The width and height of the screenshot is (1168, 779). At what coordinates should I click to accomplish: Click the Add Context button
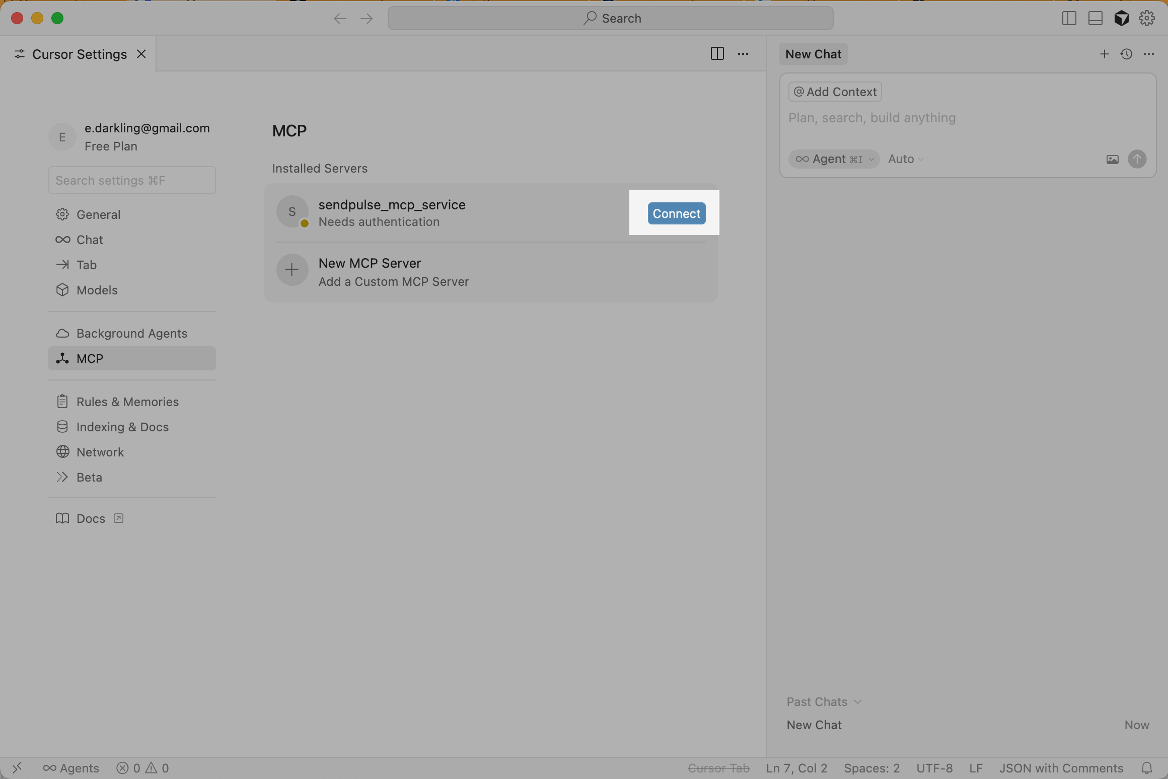835,92
